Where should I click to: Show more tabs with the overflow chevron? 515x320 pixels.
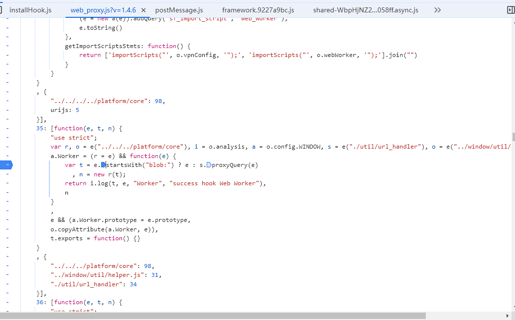(437, 10)
